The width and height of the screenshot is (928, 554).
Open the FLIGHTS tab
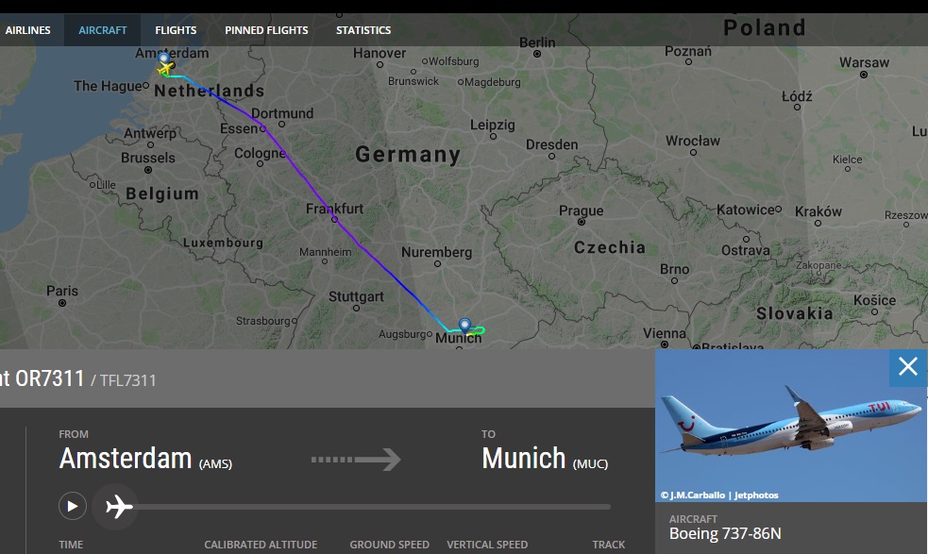(176, 30)
